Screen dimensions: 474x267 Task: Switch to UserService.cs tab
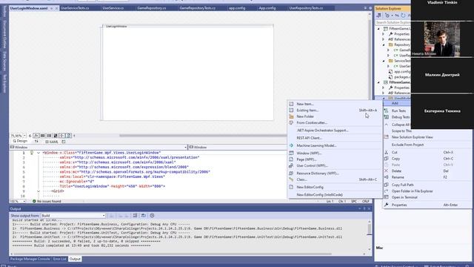tap(113, 8)
